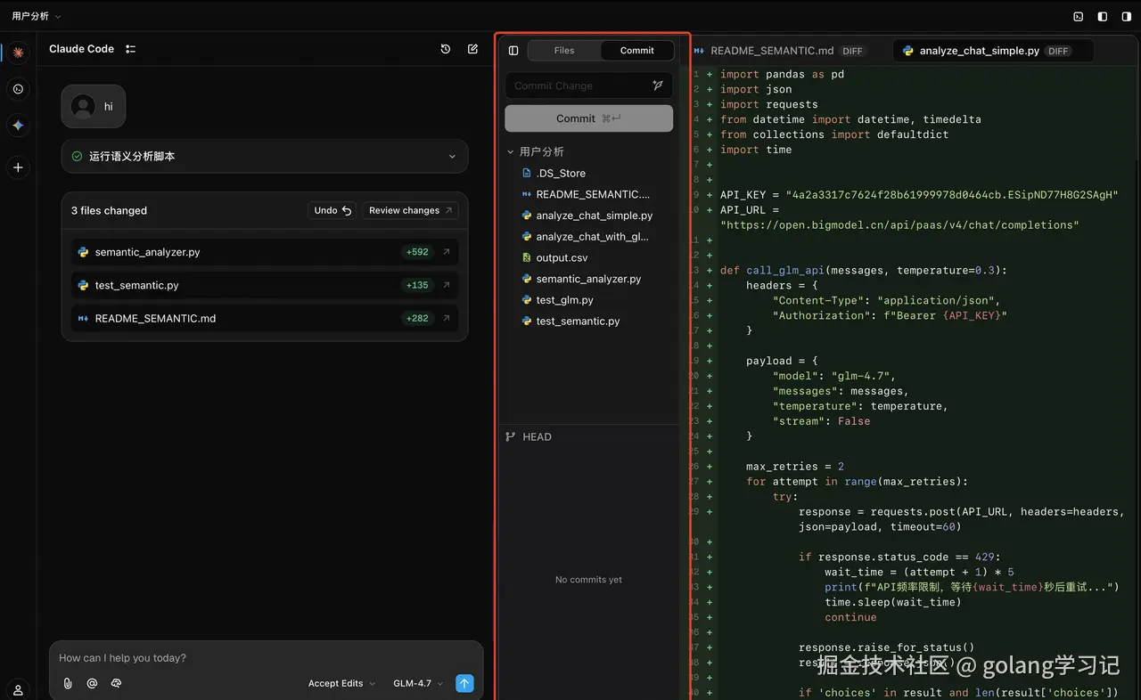Image resolution: width=1141 pixels, height=700 pixels.
Task: Send message with blue arrow button
Action: [464, 683]
